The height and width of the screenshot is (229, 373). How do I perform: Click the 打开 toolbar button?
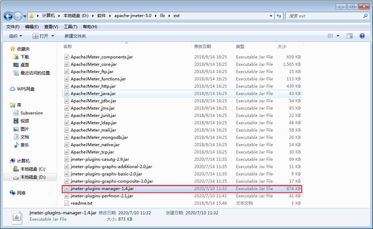coord(41,36)
